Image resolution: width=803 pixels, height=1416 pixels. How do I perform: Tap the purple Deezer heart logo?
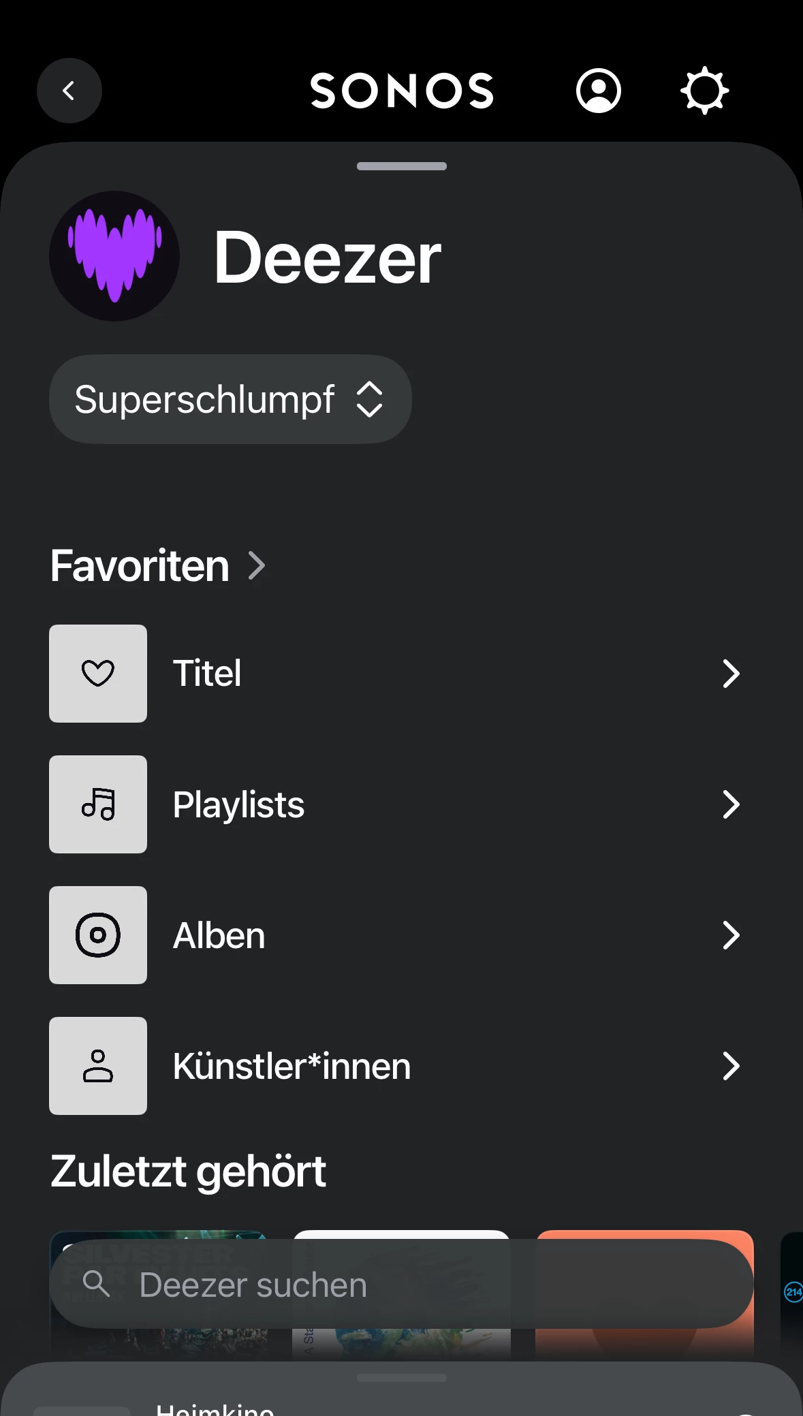(x=114, y=256)
